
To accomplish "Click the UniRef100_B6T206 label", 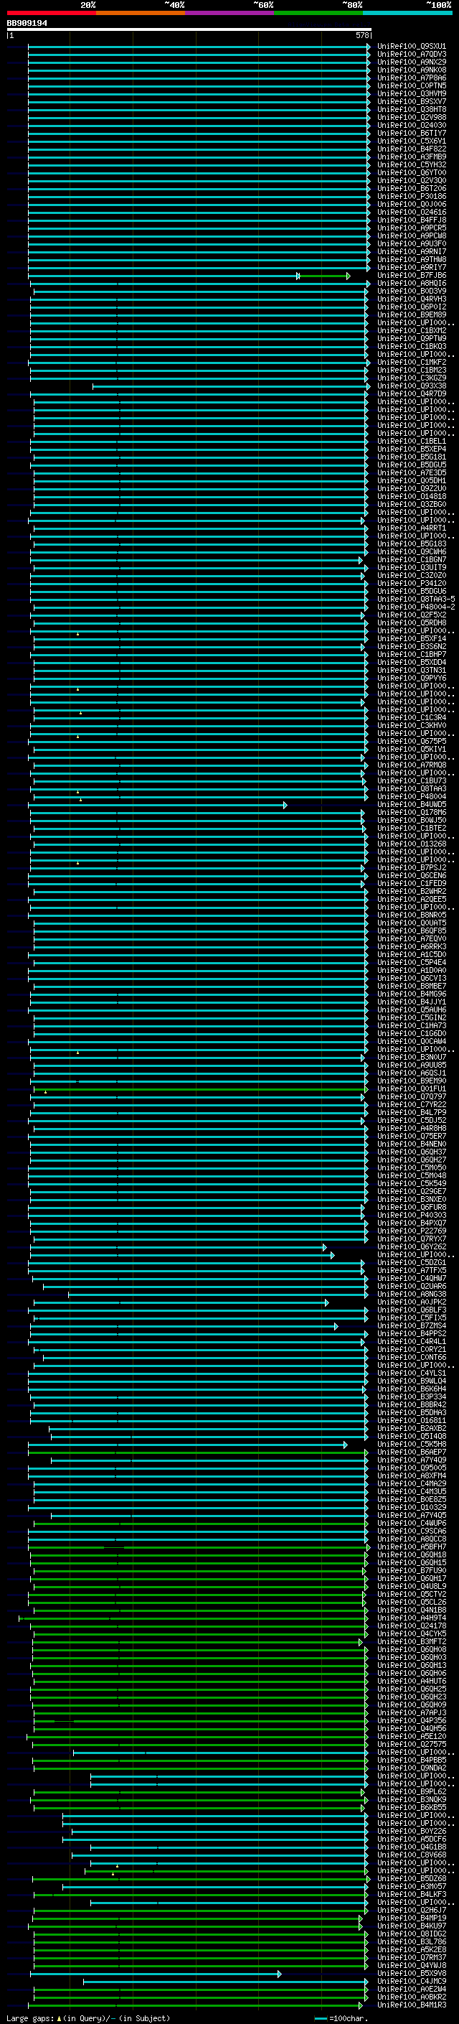I will click(x=411, y=189).
